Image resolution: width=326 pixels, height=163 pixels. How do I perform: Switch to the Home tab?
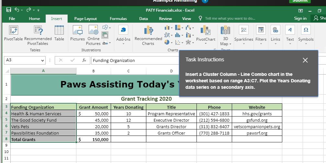pos(34,18)
